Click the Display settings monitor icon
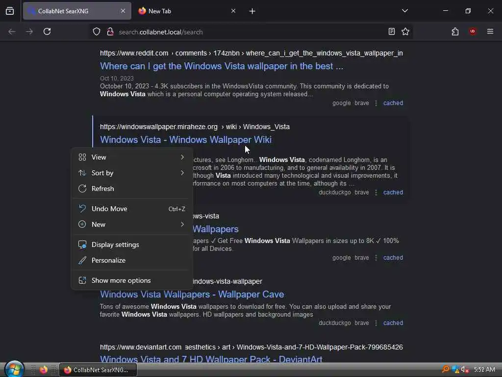The width and height of the screenshot is (502, 377). pos(82,244)
